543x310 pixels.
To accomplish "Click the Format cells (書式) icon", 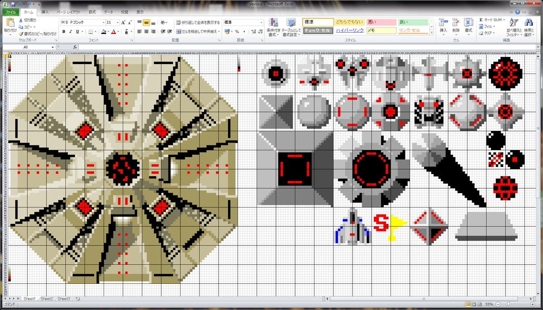I will click(468, 23).
